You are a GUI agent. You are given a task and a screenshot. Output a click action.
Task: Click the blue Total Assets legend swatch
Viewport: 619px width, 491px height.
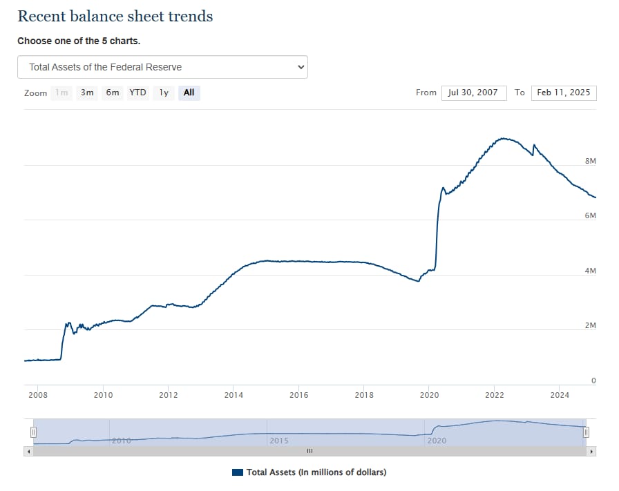point(237,472)
